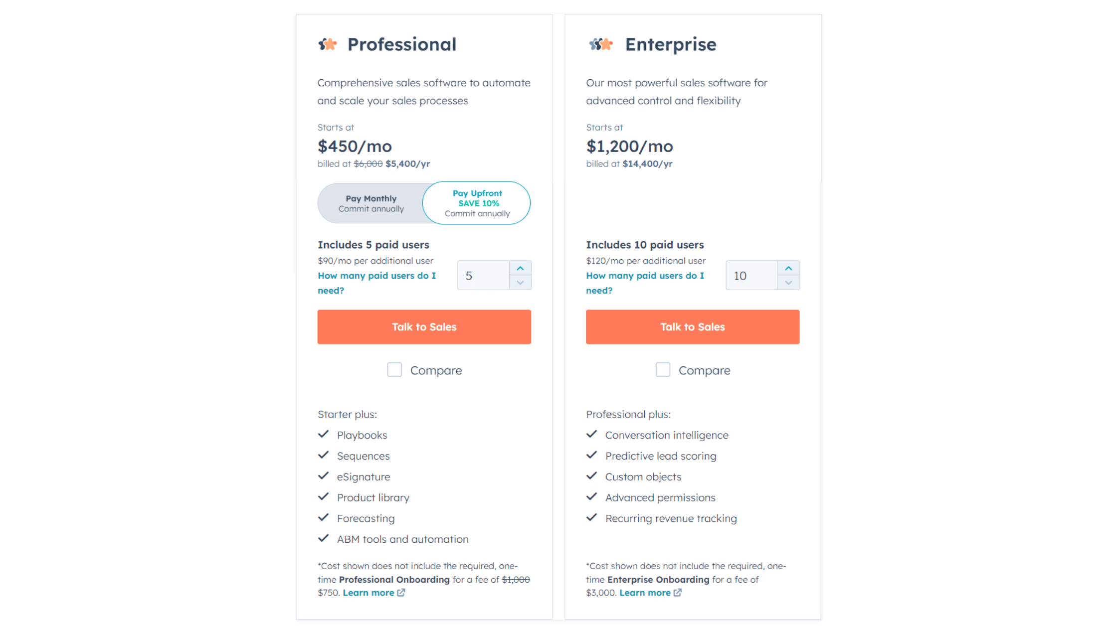Click the Professional users input showing 5
Viewport: 1117px width, 628px height.
coord(483,275)
